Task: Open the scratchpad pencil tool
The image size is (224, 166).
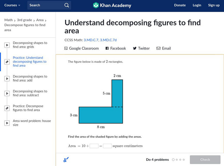Action: click(66, 160)
